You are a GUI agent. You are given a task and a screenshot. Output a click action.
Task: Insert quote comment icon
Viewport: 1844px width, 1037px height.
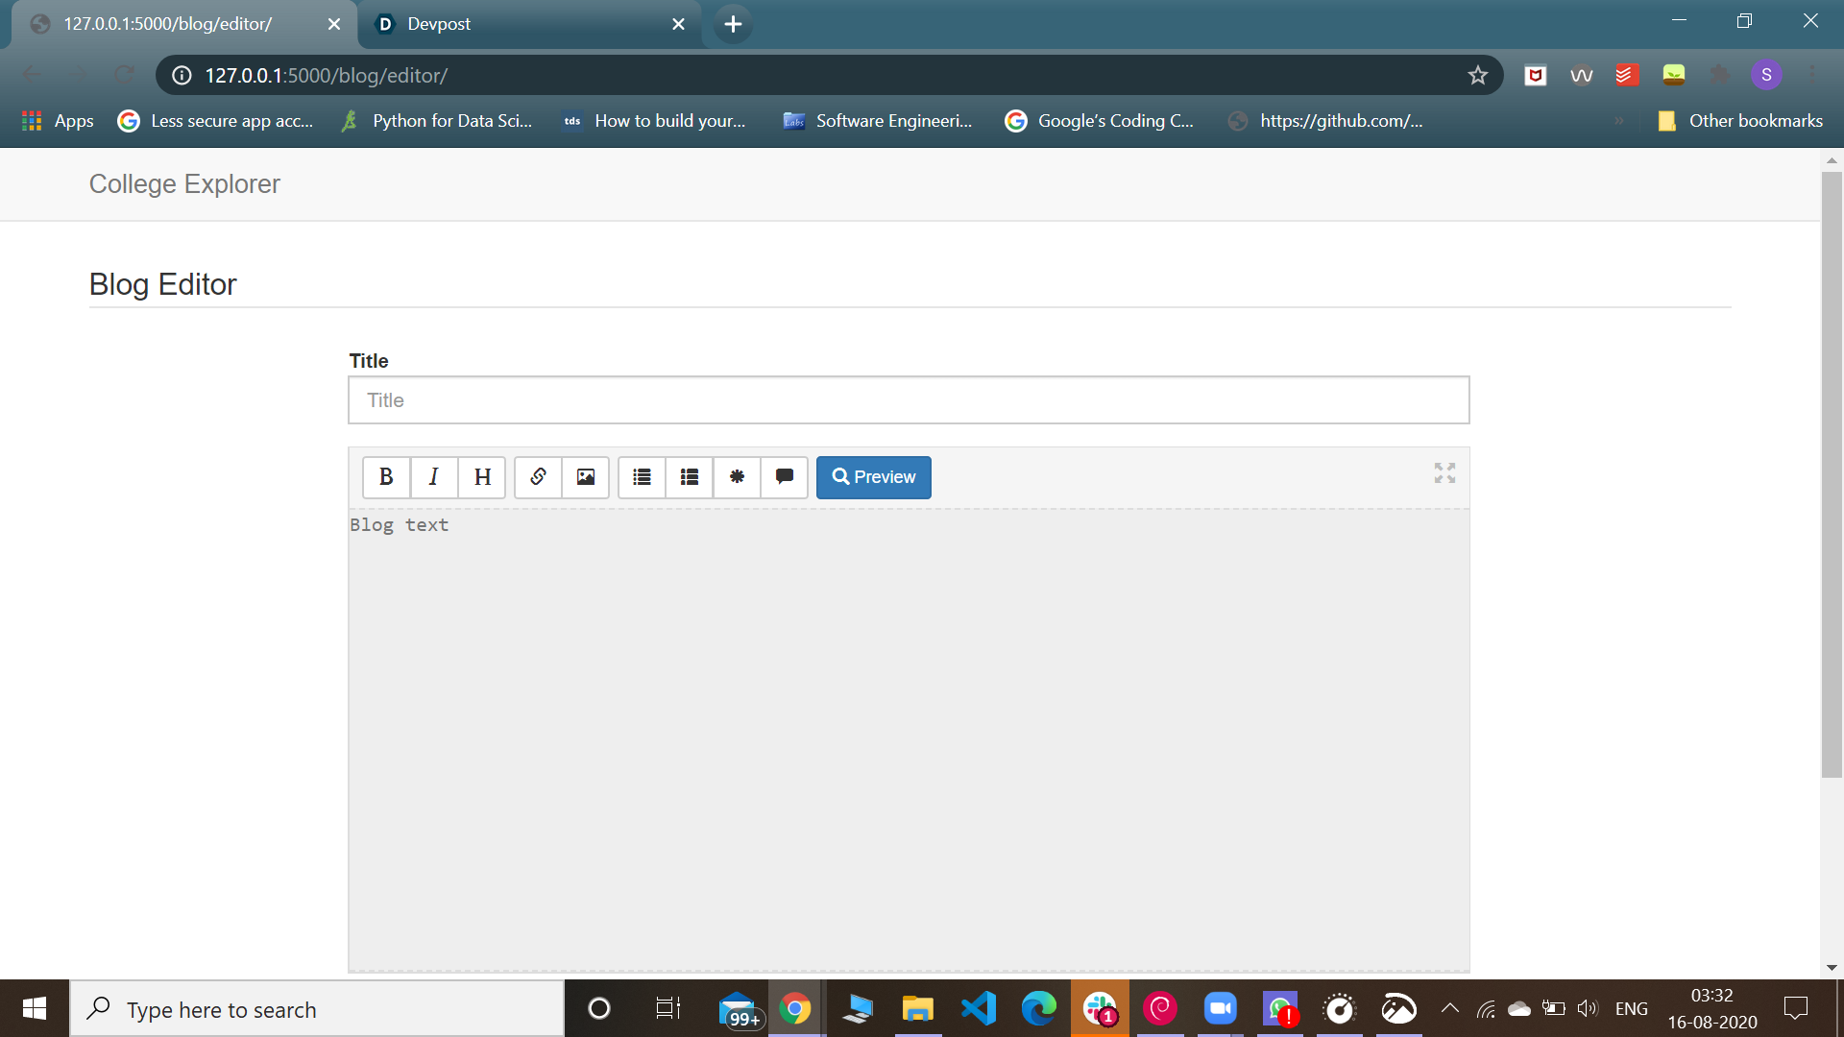pos(785,477)
